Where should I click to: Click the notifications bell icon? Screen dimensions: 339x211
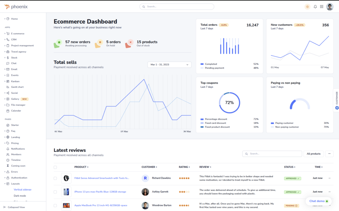point(315,7)
